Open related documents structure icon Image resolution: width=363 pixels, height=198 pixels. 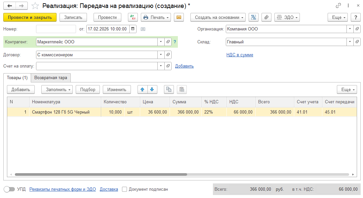254,18
